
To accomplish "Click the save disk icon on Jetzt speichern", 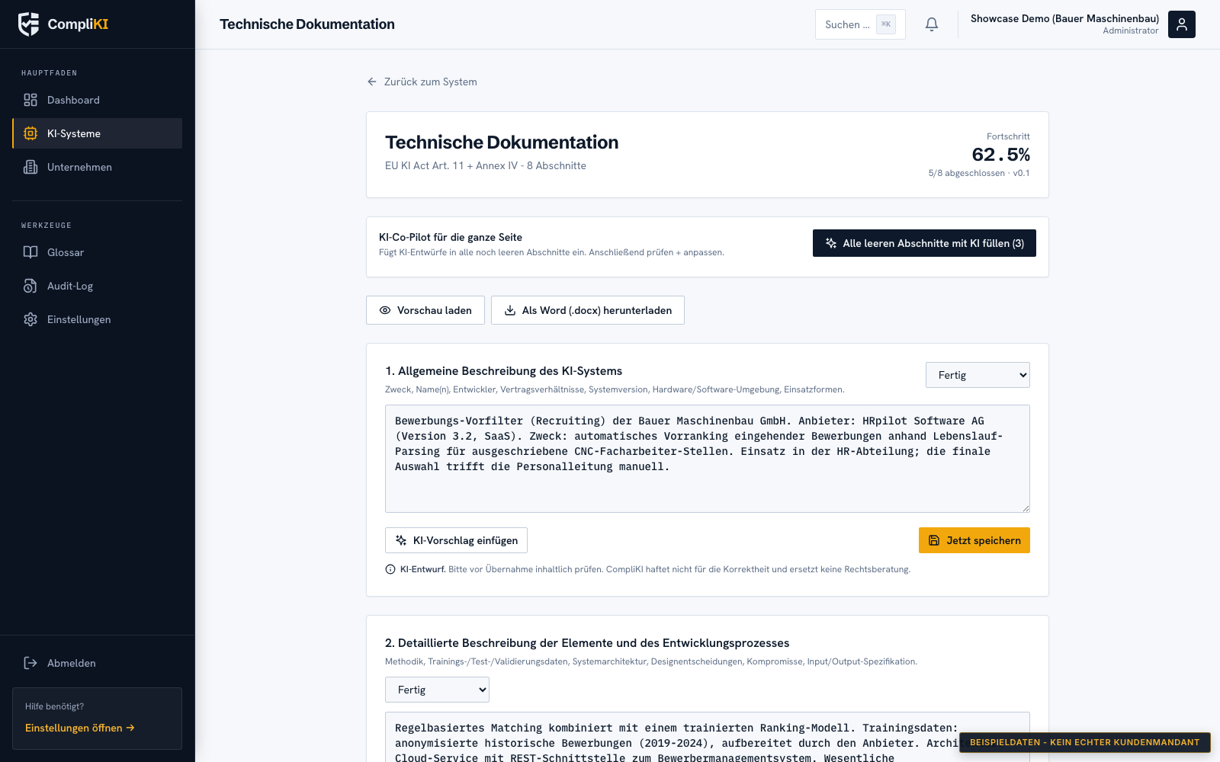I will pos(934,540).
